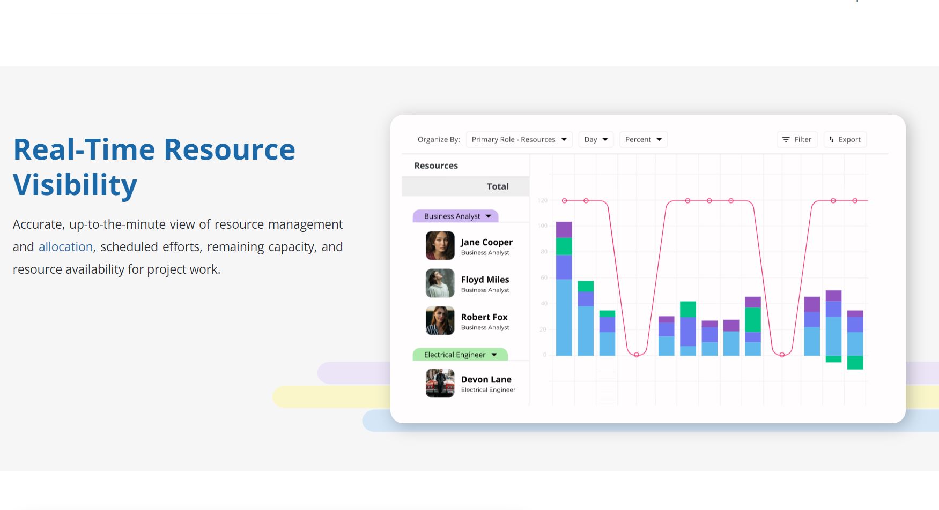Select the Total column header
The image size is (939, 510).
pos(498,186)
